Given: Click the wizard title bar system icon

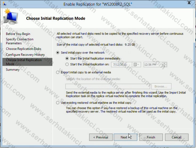Looking at the screenshot, I should point(4,4).
